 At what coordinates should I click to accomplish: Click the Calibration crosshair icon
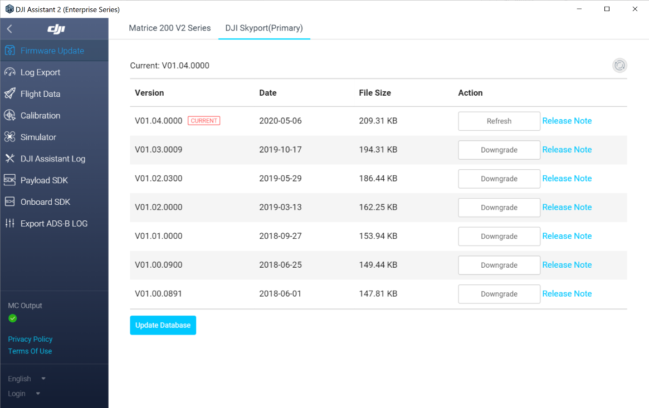10,115
